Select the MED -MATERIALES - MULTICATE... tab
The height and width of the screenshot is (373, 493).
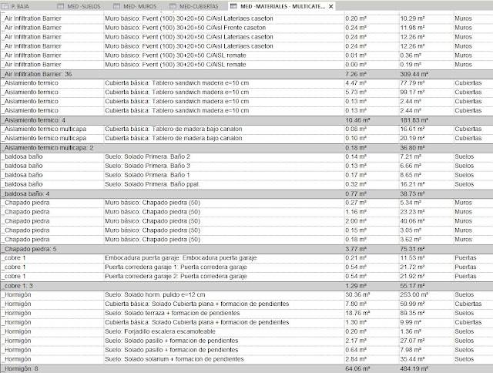point(283,6)
